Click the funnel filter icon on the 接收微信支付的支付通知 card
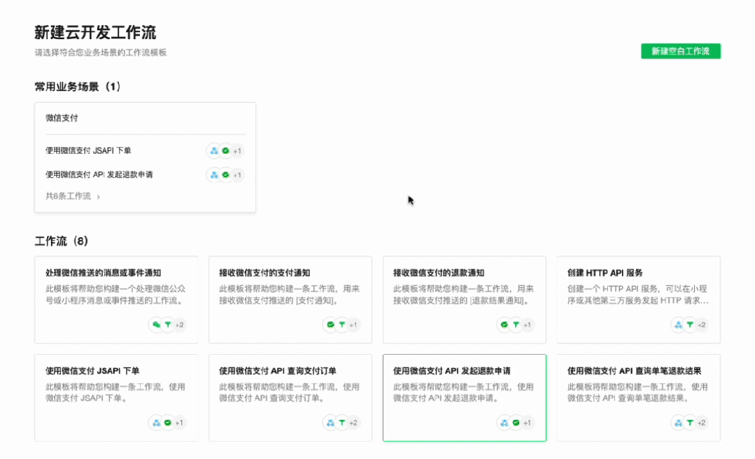The image size is (755, 459). pyautogui.click(x=342, y=325)
